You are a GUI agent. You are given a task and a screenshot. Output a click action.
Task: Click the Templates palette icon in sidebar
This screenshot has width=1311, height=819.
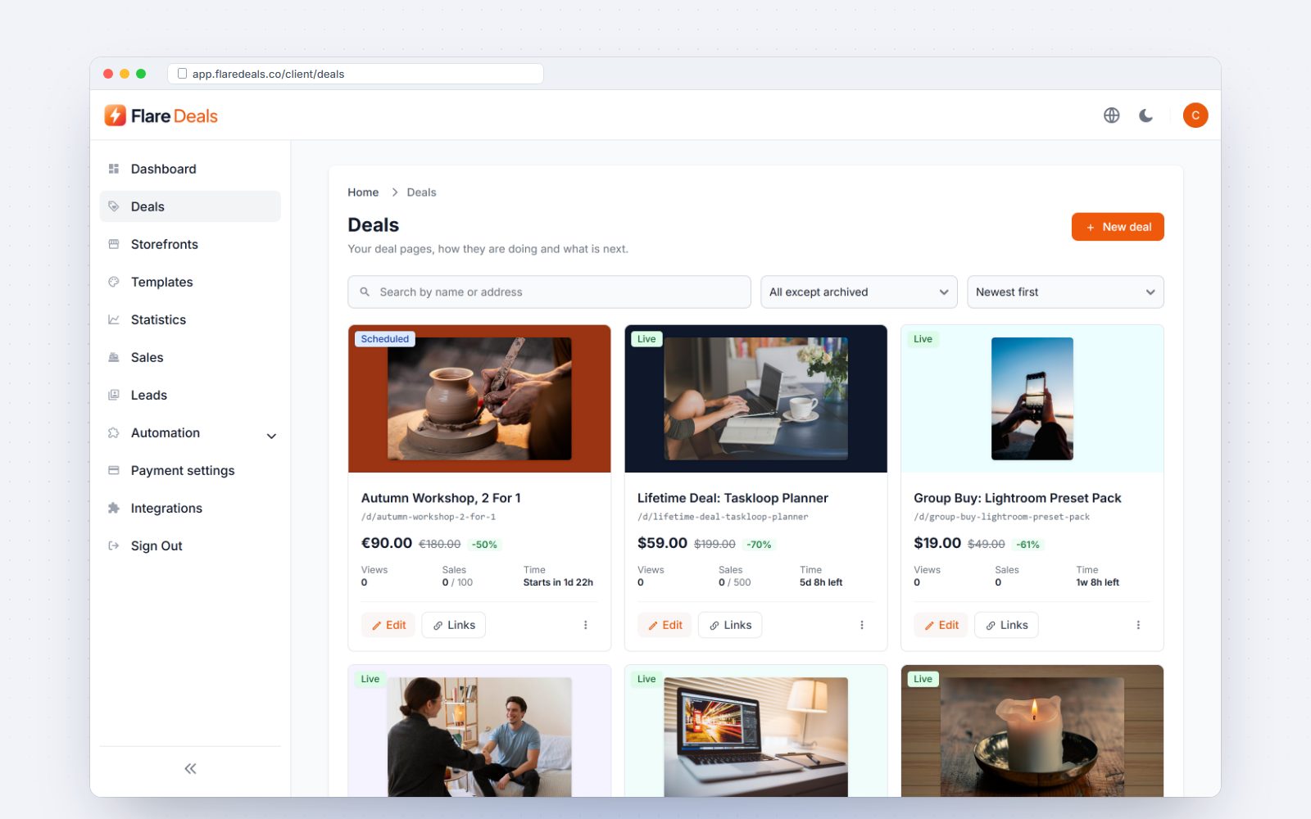[x=114, y=282]
